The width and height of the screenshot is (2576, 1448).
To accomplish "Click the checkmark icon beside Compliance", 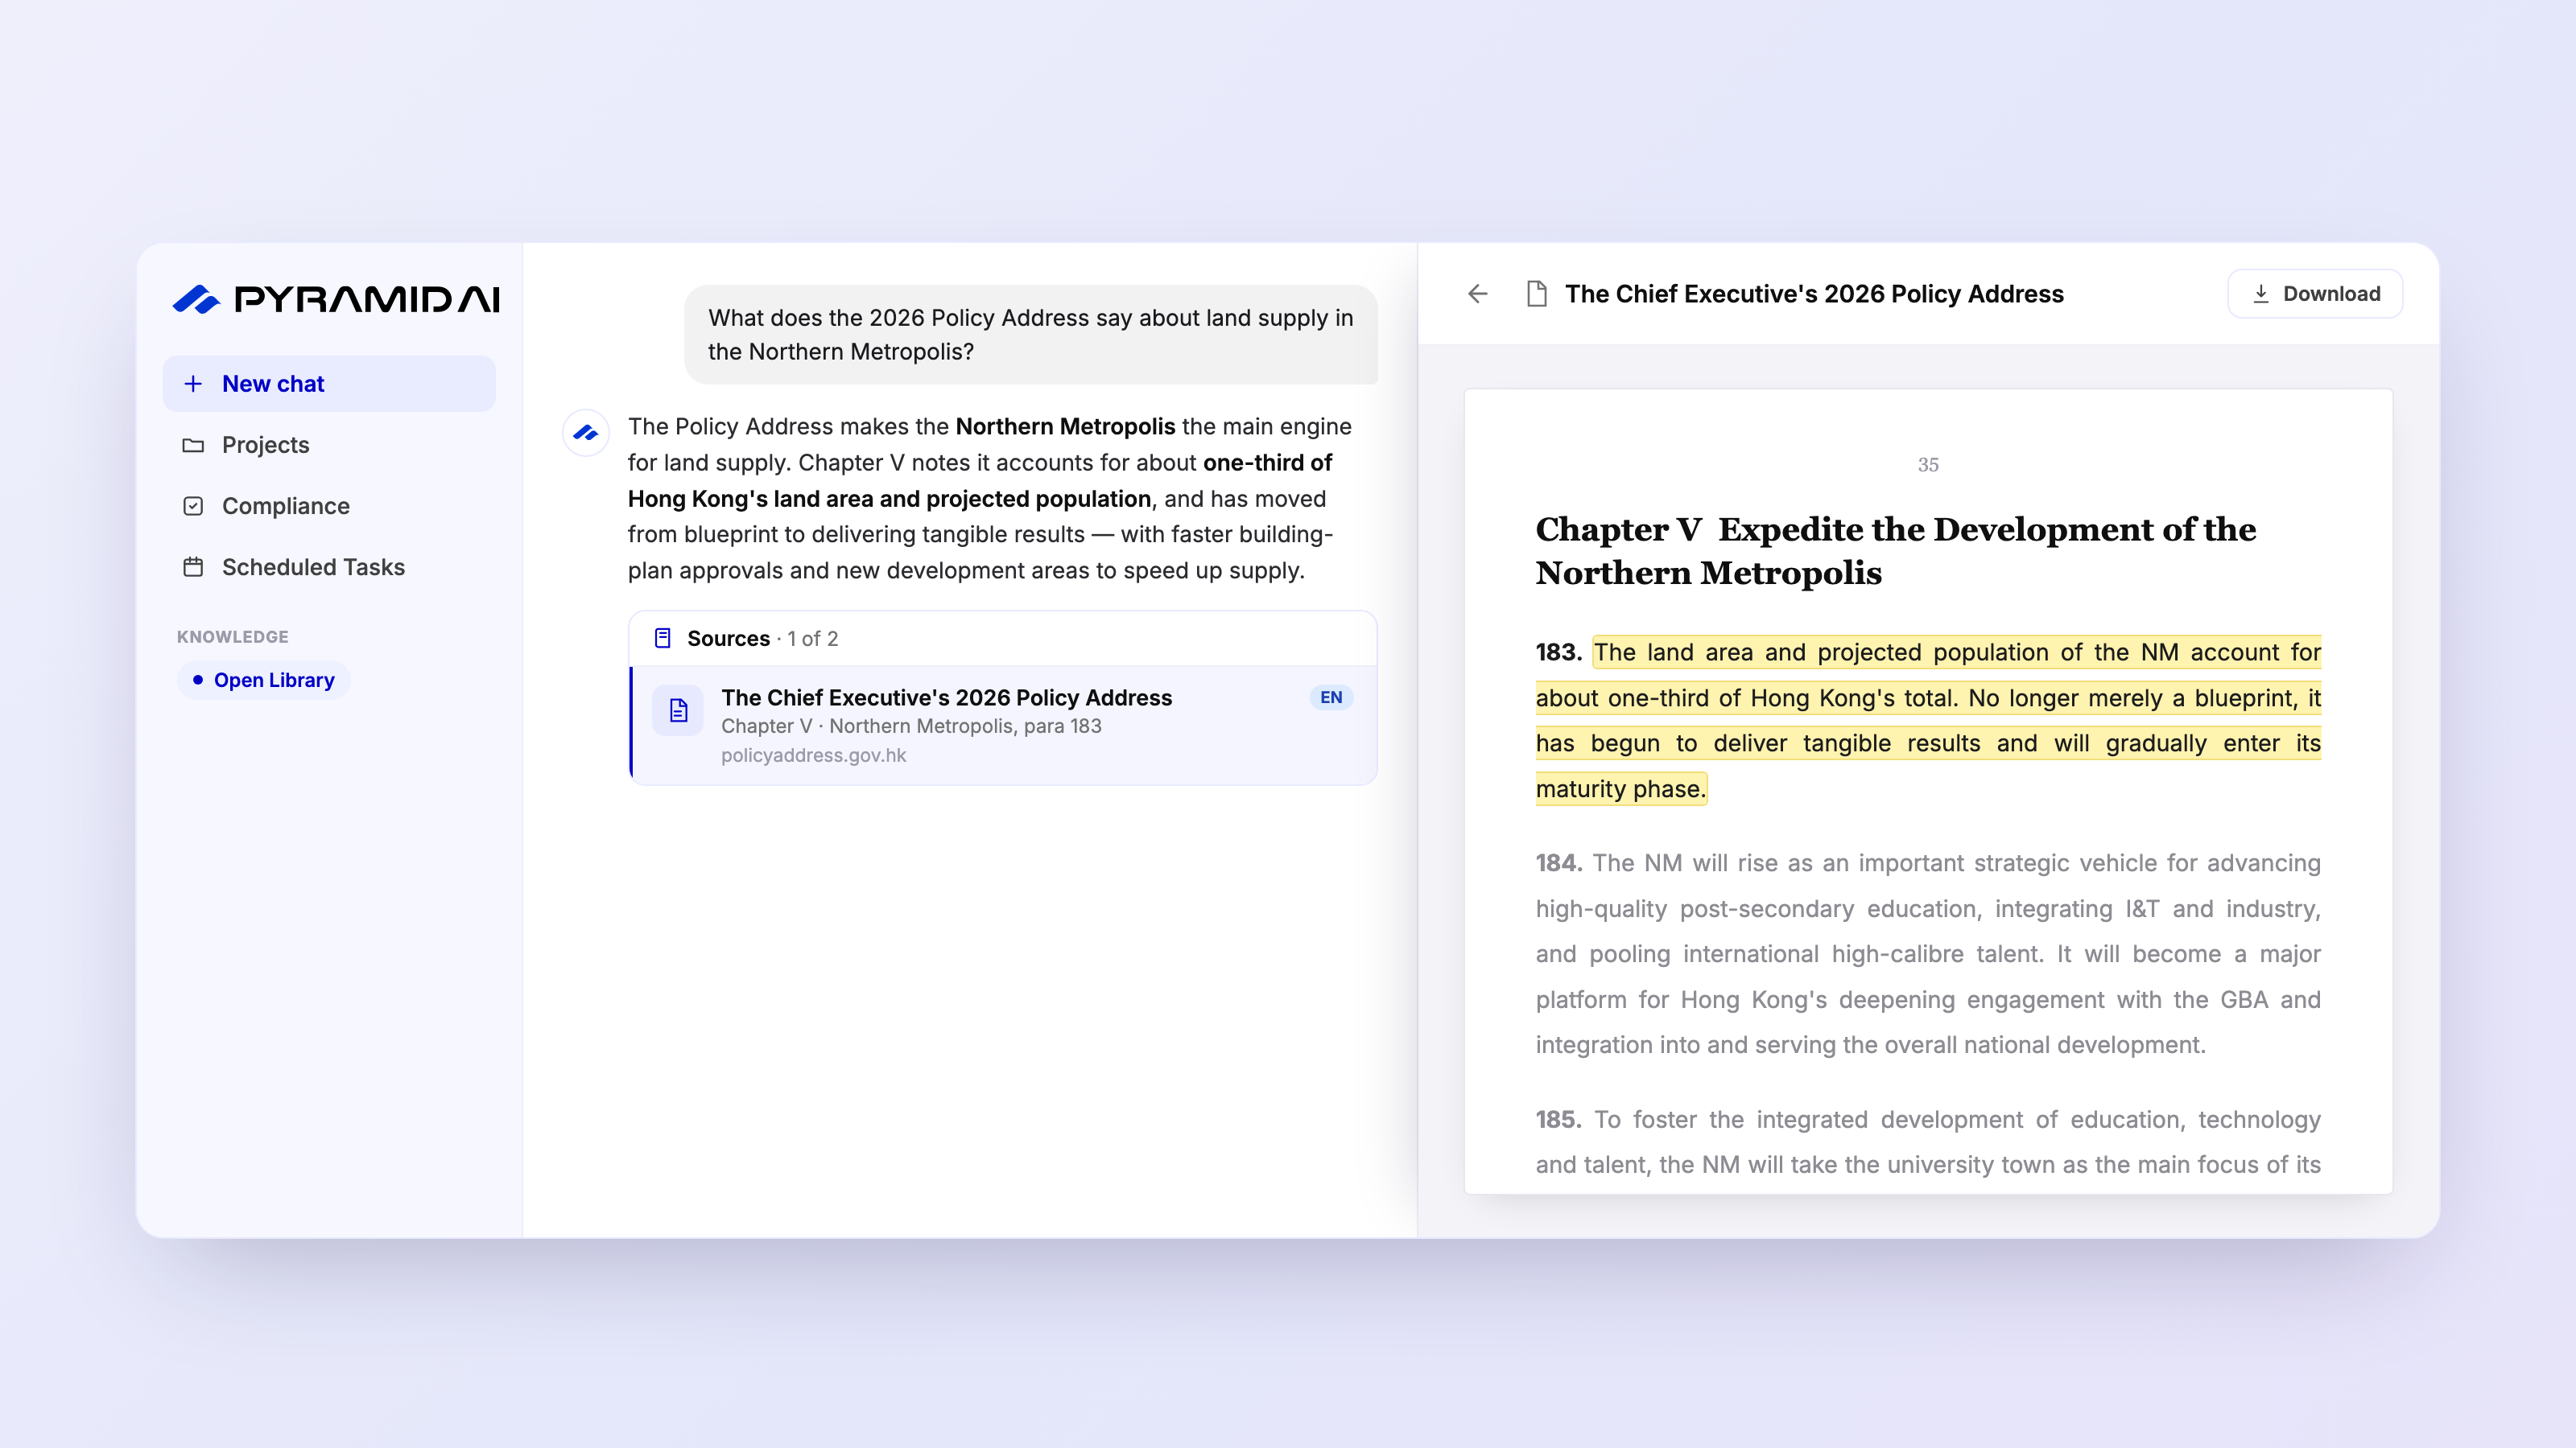I will (193, 506).
